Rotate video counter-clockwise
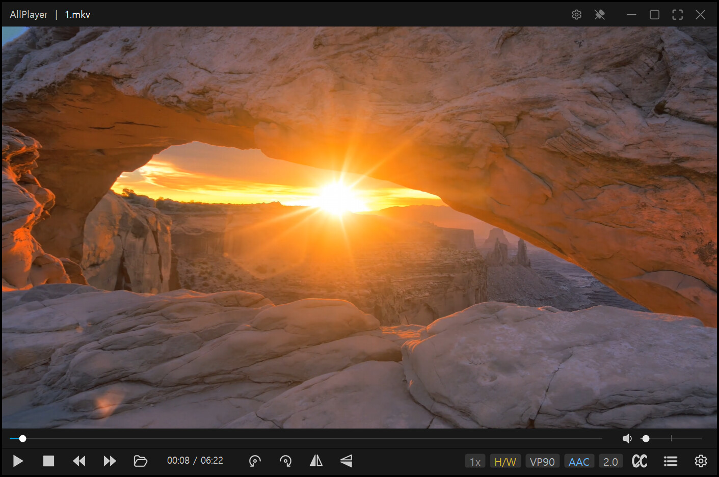 tap(255, 461)
